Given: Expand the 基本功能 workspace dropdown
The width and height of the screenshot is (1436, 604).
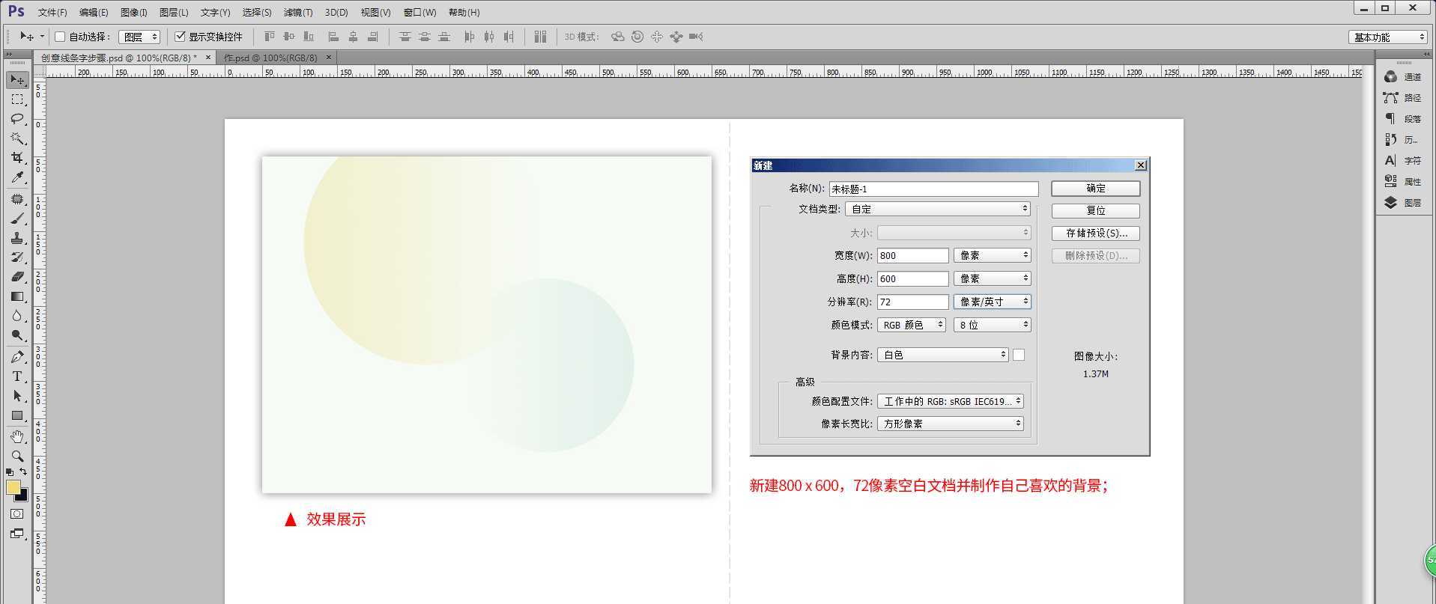Looking at the screenshot, I should (1388, 37).
